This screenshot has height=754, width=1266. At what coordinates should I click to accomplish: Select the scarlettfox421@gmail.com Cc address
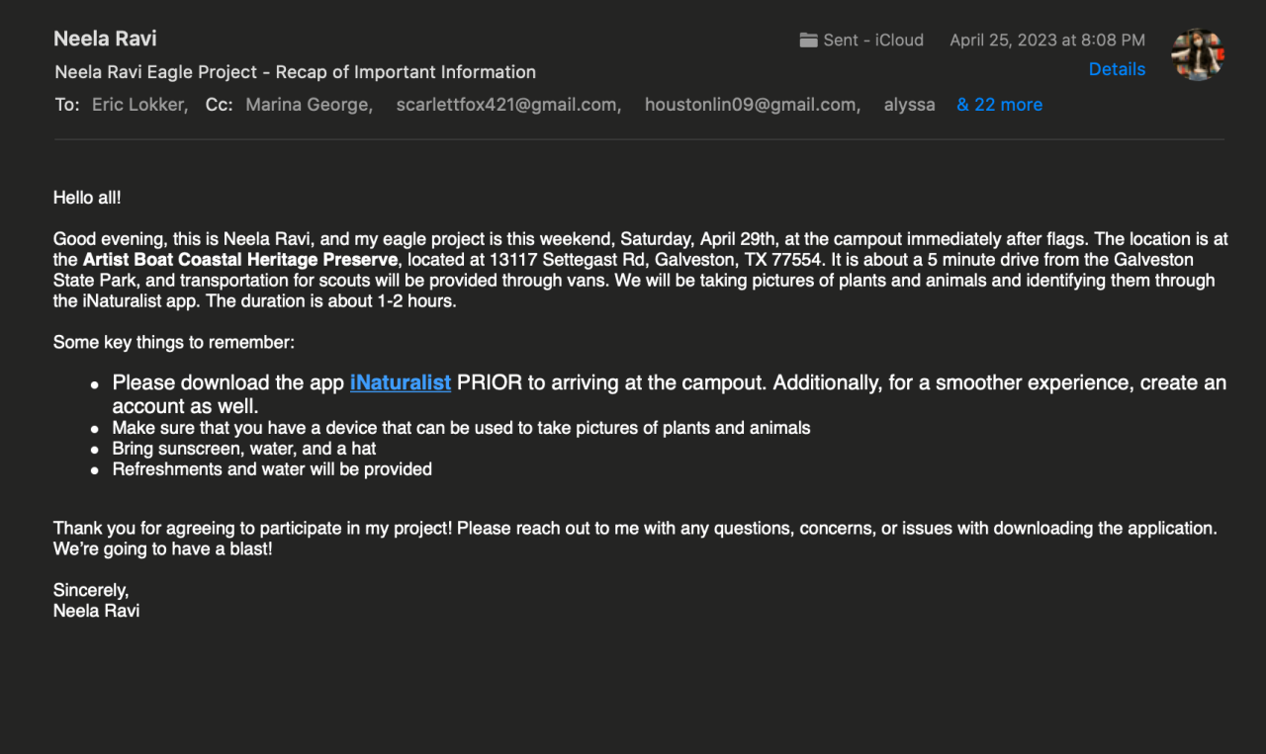[506, 105]
